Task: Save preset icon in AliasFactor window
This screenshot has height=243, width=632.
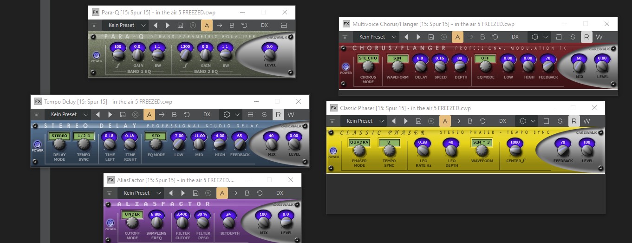Action: click(195, 193)
